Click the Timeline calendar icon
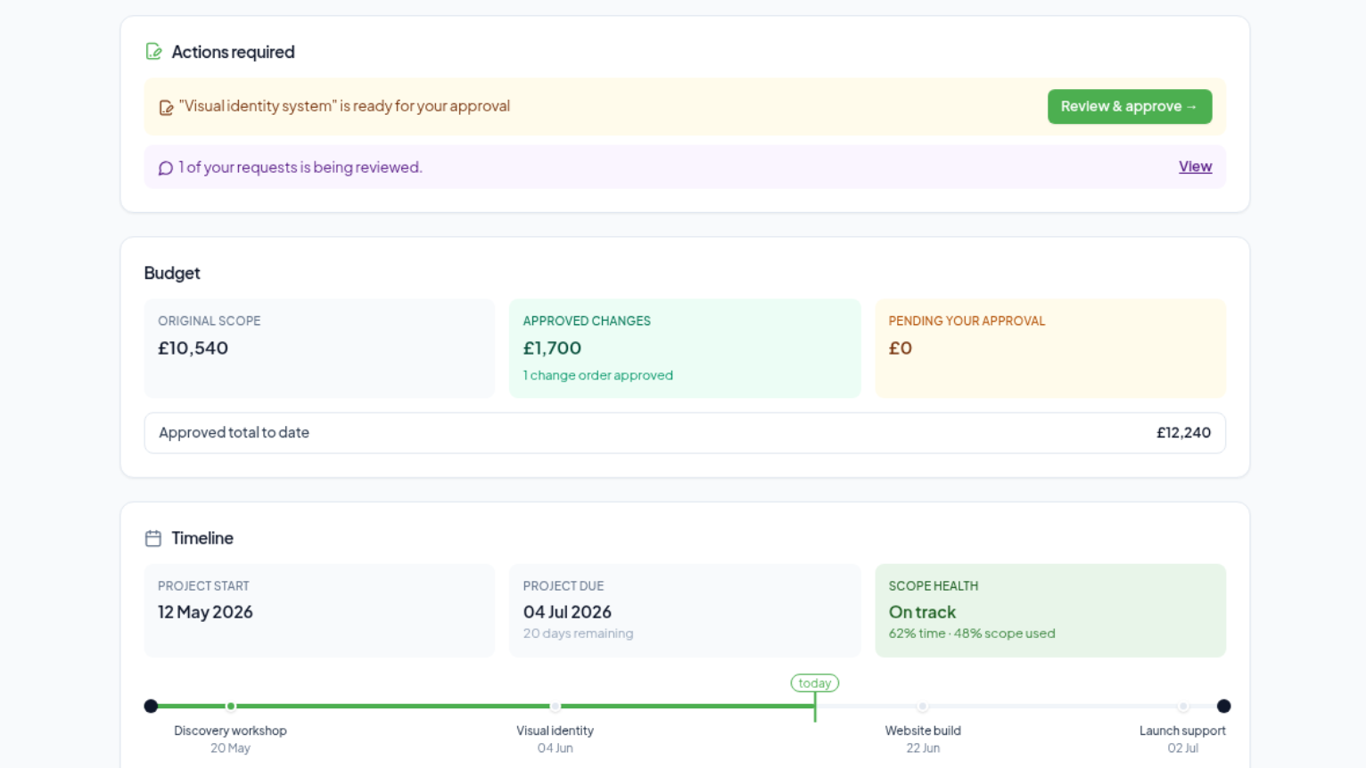Viewport: 1366px width, 768px height. click(x=153, y=538)
